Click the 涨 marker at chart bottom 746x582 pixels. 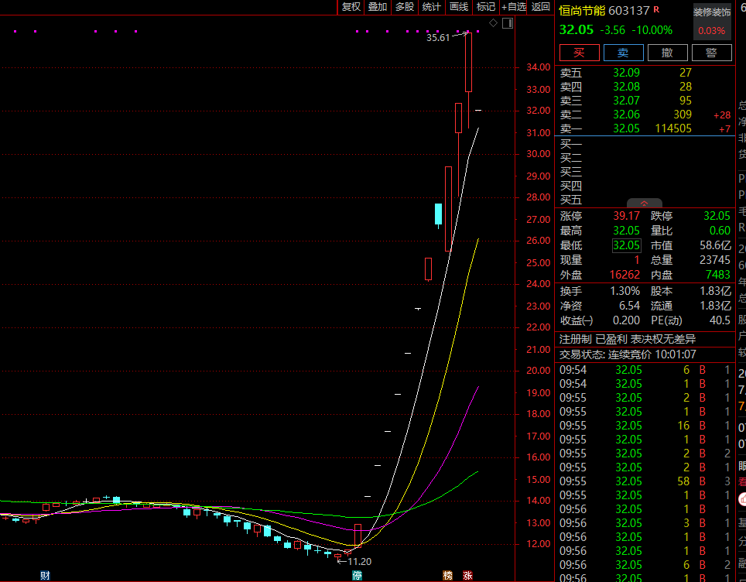pyautogui.click(x=467, y=576)
